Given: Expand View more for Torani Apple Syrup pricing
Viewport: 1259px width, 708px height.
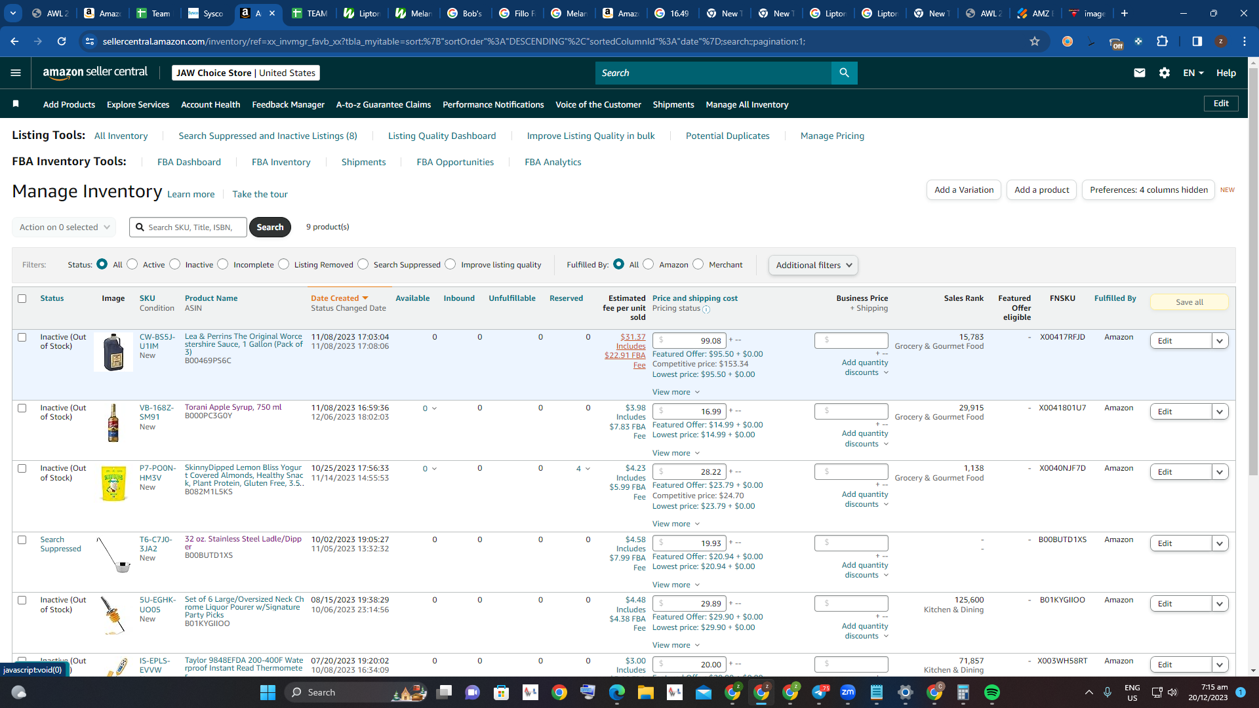Looking at the screenshot, I should pos(676,453).
